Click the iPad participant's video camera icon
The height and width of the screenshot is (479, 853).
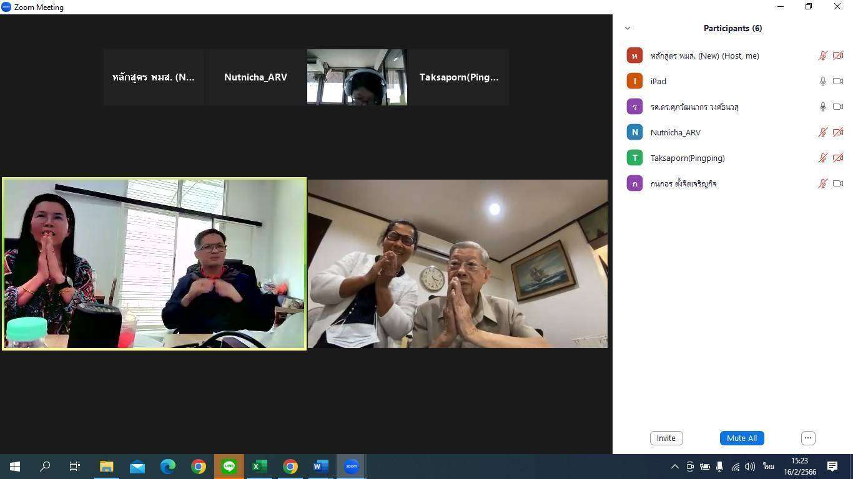838,81
